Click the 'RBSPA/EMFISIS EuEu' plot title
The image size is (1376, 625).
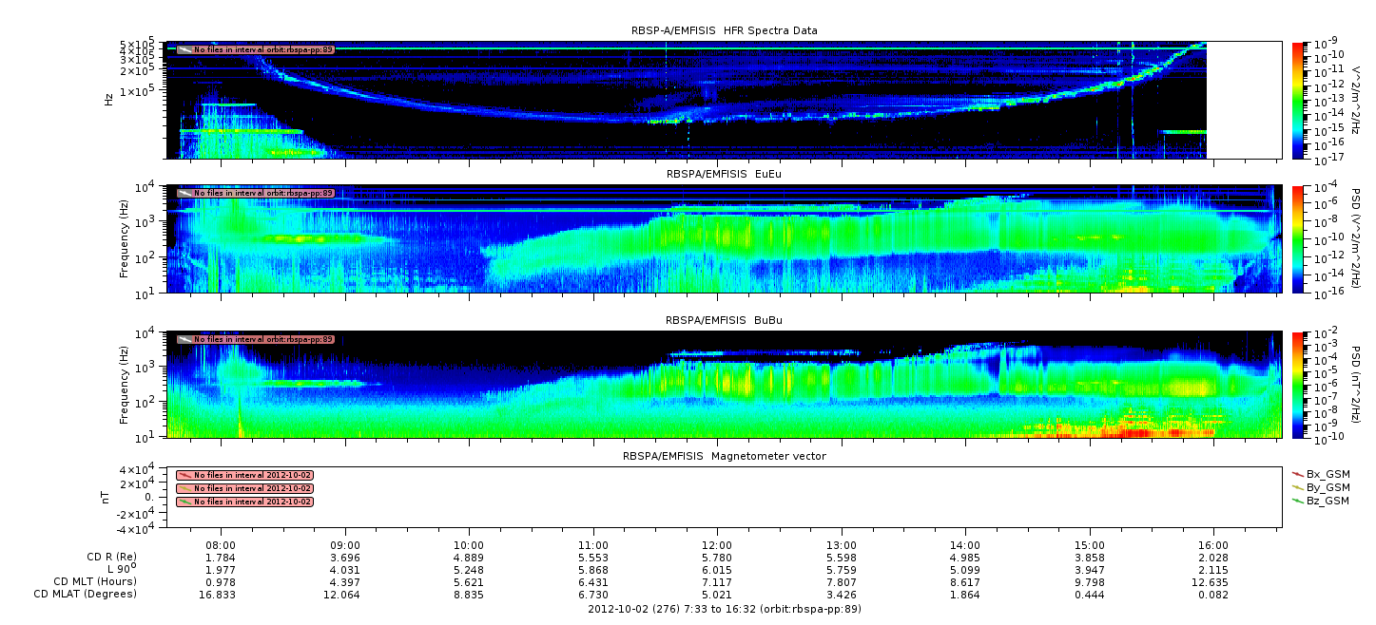coord(724,175)
